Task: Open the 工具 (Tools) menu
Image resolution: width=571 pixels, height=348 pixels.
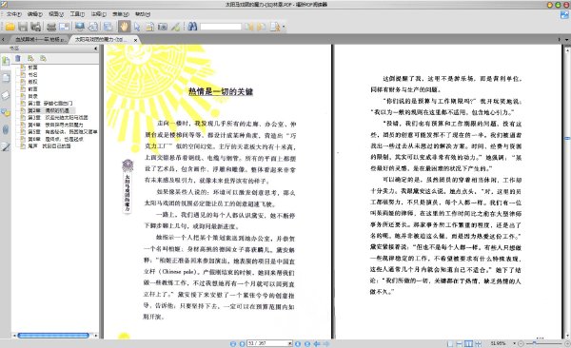Action: coord(77,14)
